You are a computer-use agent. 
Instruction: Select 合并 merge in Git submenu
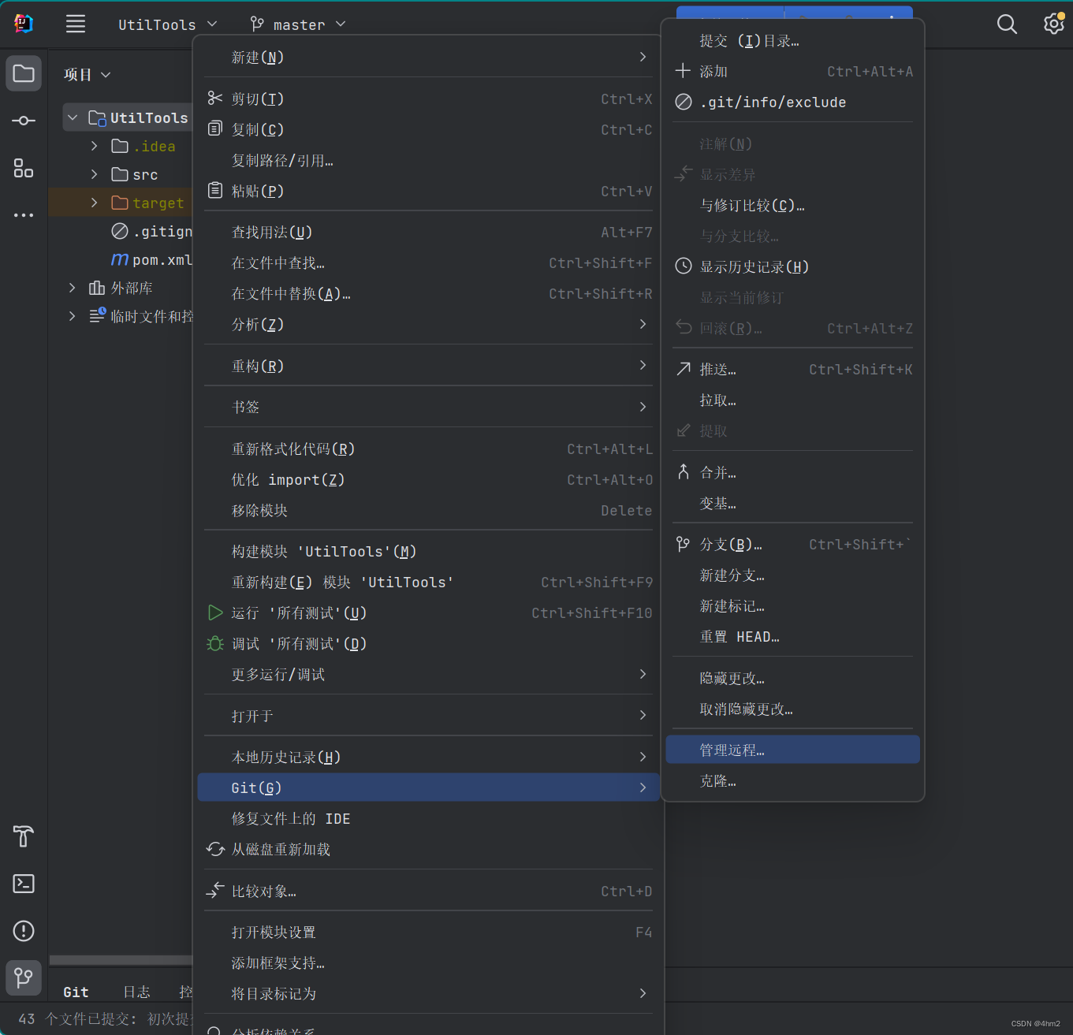tap(792, 472)
